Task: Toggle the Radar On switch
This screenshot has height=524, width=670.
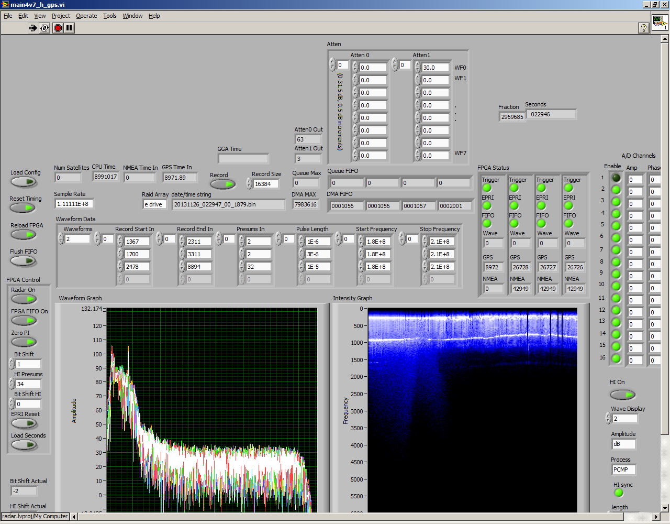Action: click(x=24, y=299)
